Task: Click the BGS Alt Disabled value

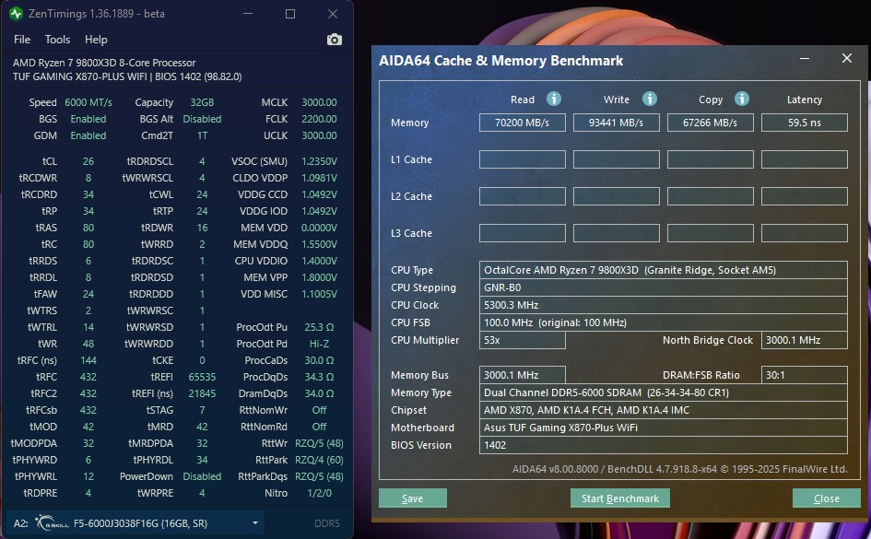Action: pyautogui.click(x=202, y=119)
